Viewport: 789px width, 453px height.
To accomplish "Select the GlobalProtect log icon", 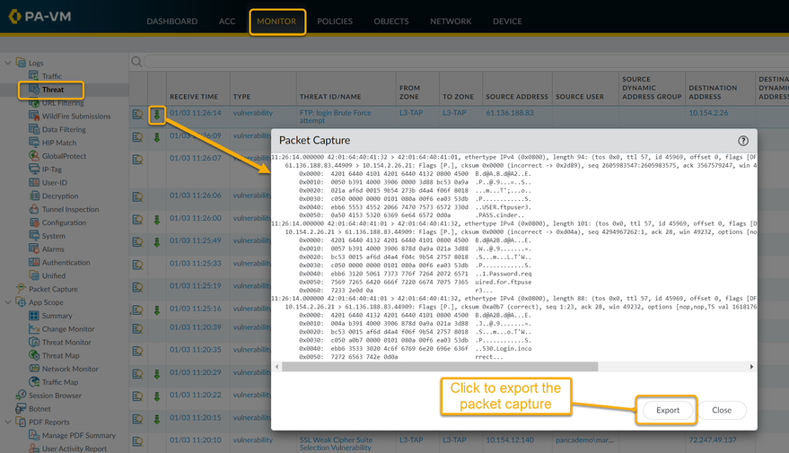I will pyautogui.click(x=34, y=156).
